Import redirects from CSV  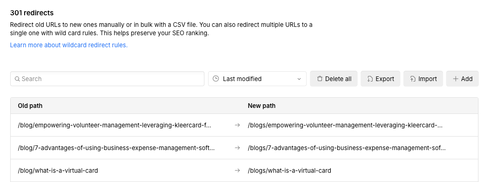pyautogui.click(x=423, y=79)
